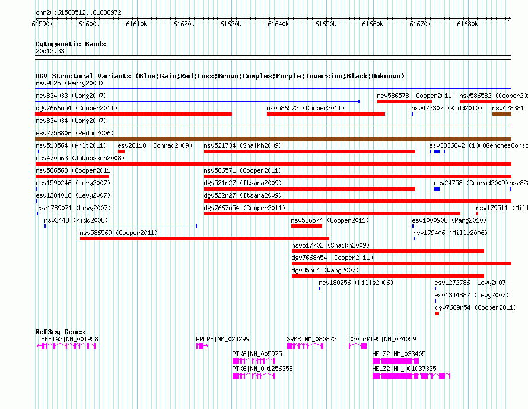This screenshot has width=528, height=409.
Task: Click the magenta SRMS gene glyph
Action: tap(305, 346)
